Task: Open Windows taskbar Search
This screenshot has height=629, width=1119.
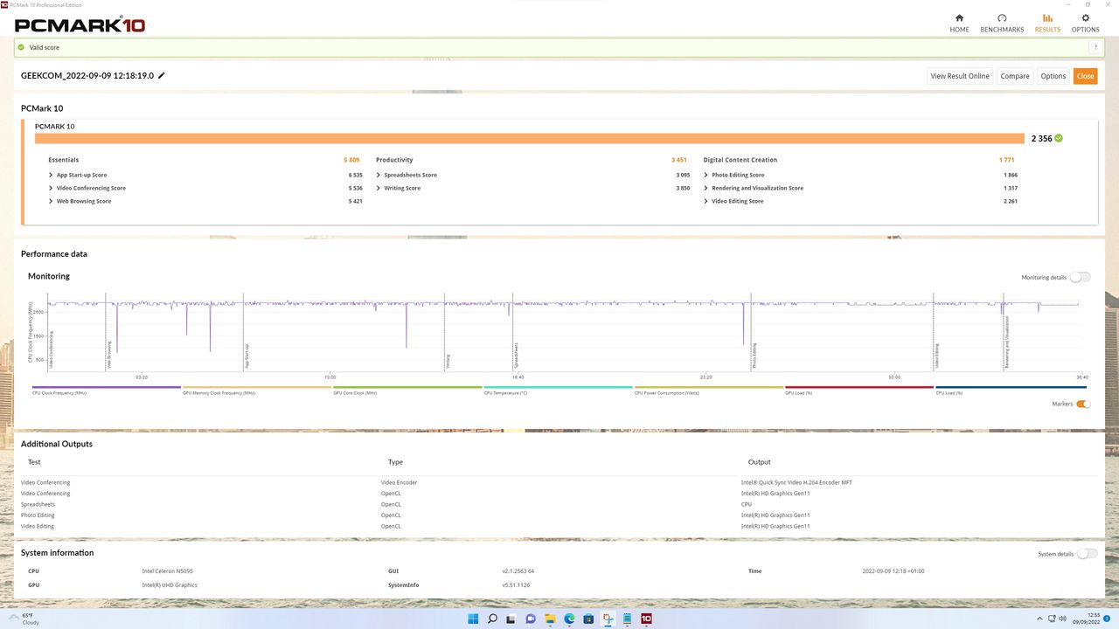Action: pos(492,619)
